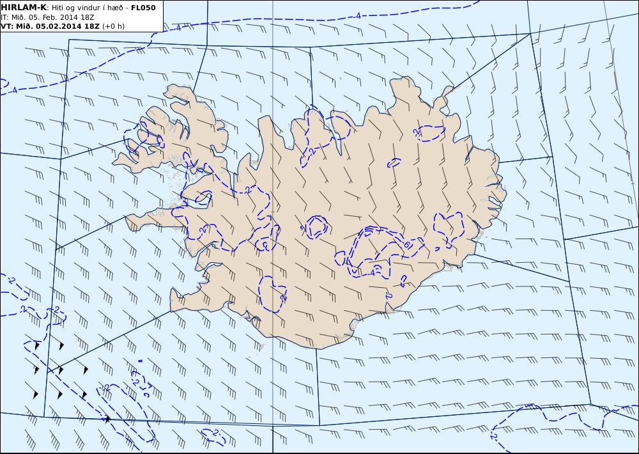Click the "HIRLAM-K" model name in title
The width and height of the screenshot is (639, 454).
24,7
